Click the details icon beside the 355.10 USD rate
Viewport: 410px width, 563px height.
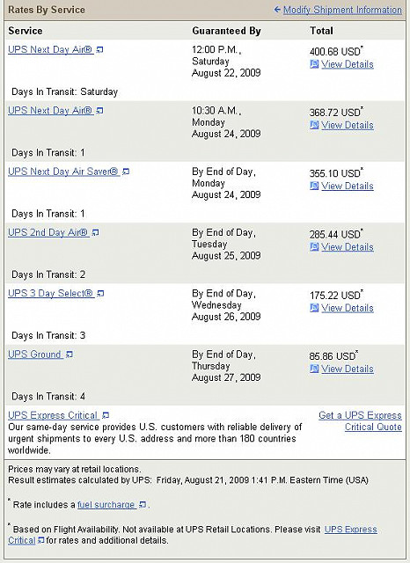(314, 186)
